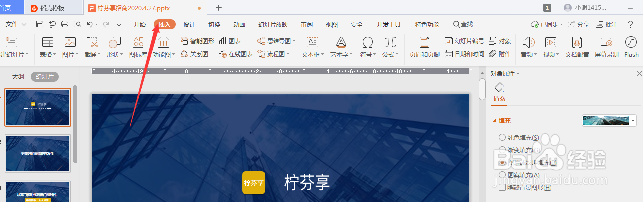The image size is (643, 202).
Task: Click the help question mark
Action: click(630, 24)
